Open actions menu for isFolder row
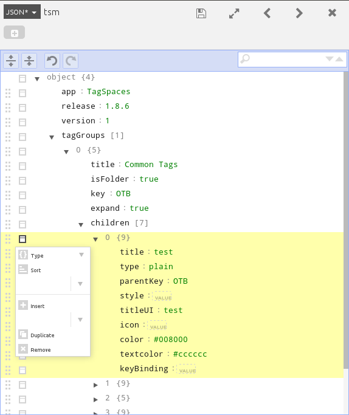 click(22, 181)
